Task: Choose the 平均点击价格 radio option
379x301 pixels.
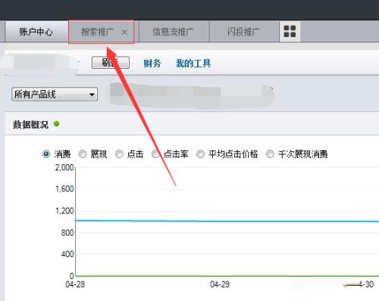Action: [200, 154]
